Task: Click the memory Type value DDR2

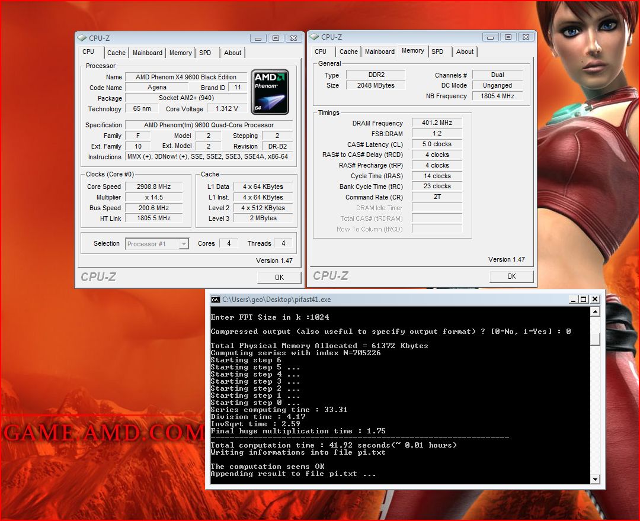Action: coord(376,75)
